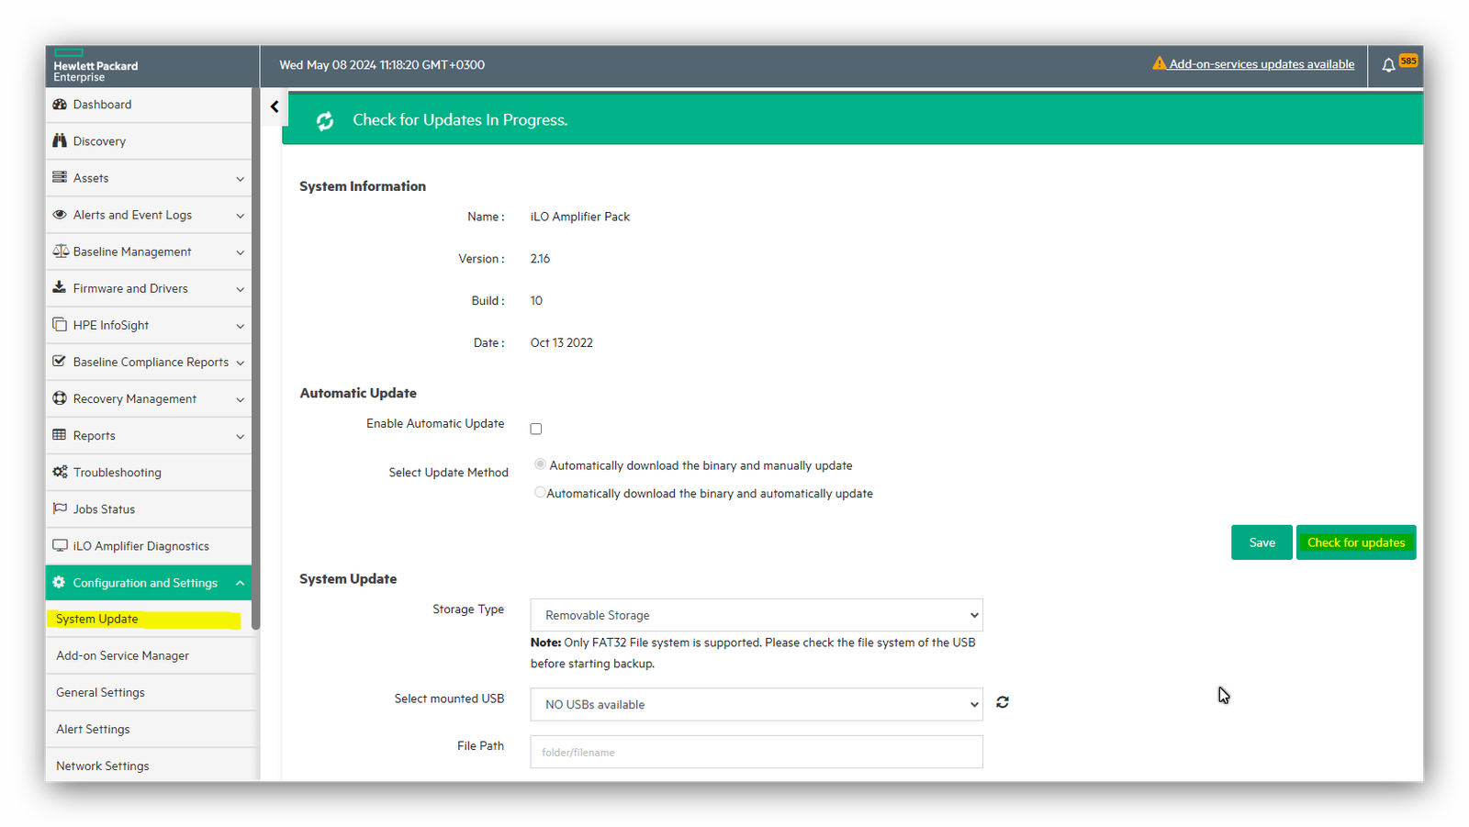
Task: Open the Storage Type dropdown
Action: (757, 615)
